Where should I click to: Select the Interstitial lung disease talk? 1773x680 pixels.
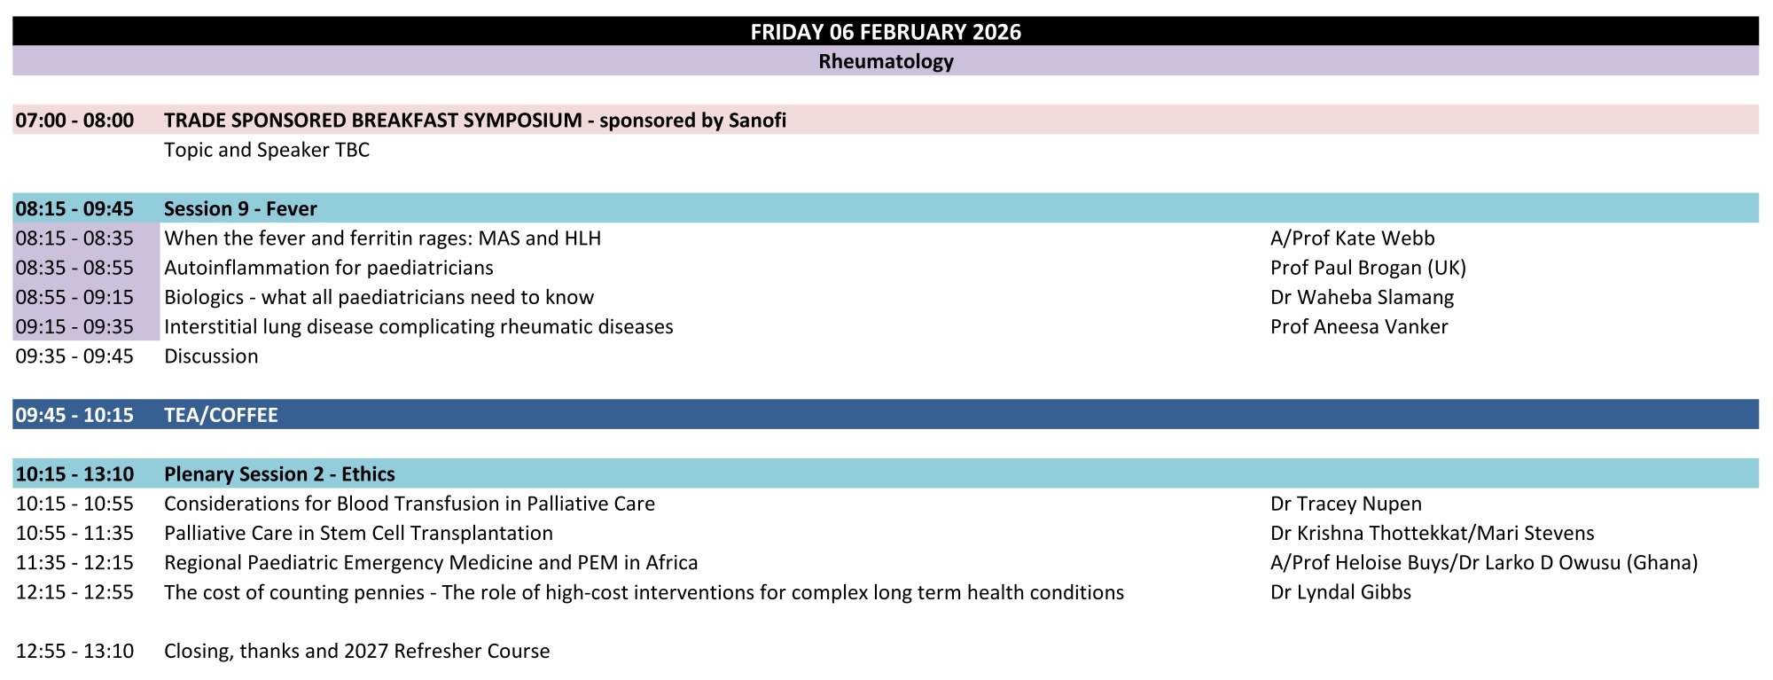click(x=418, y=326)
